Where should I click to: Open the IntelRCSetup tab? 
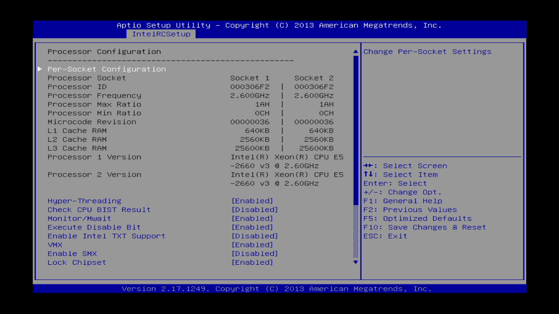click(161, 34)
